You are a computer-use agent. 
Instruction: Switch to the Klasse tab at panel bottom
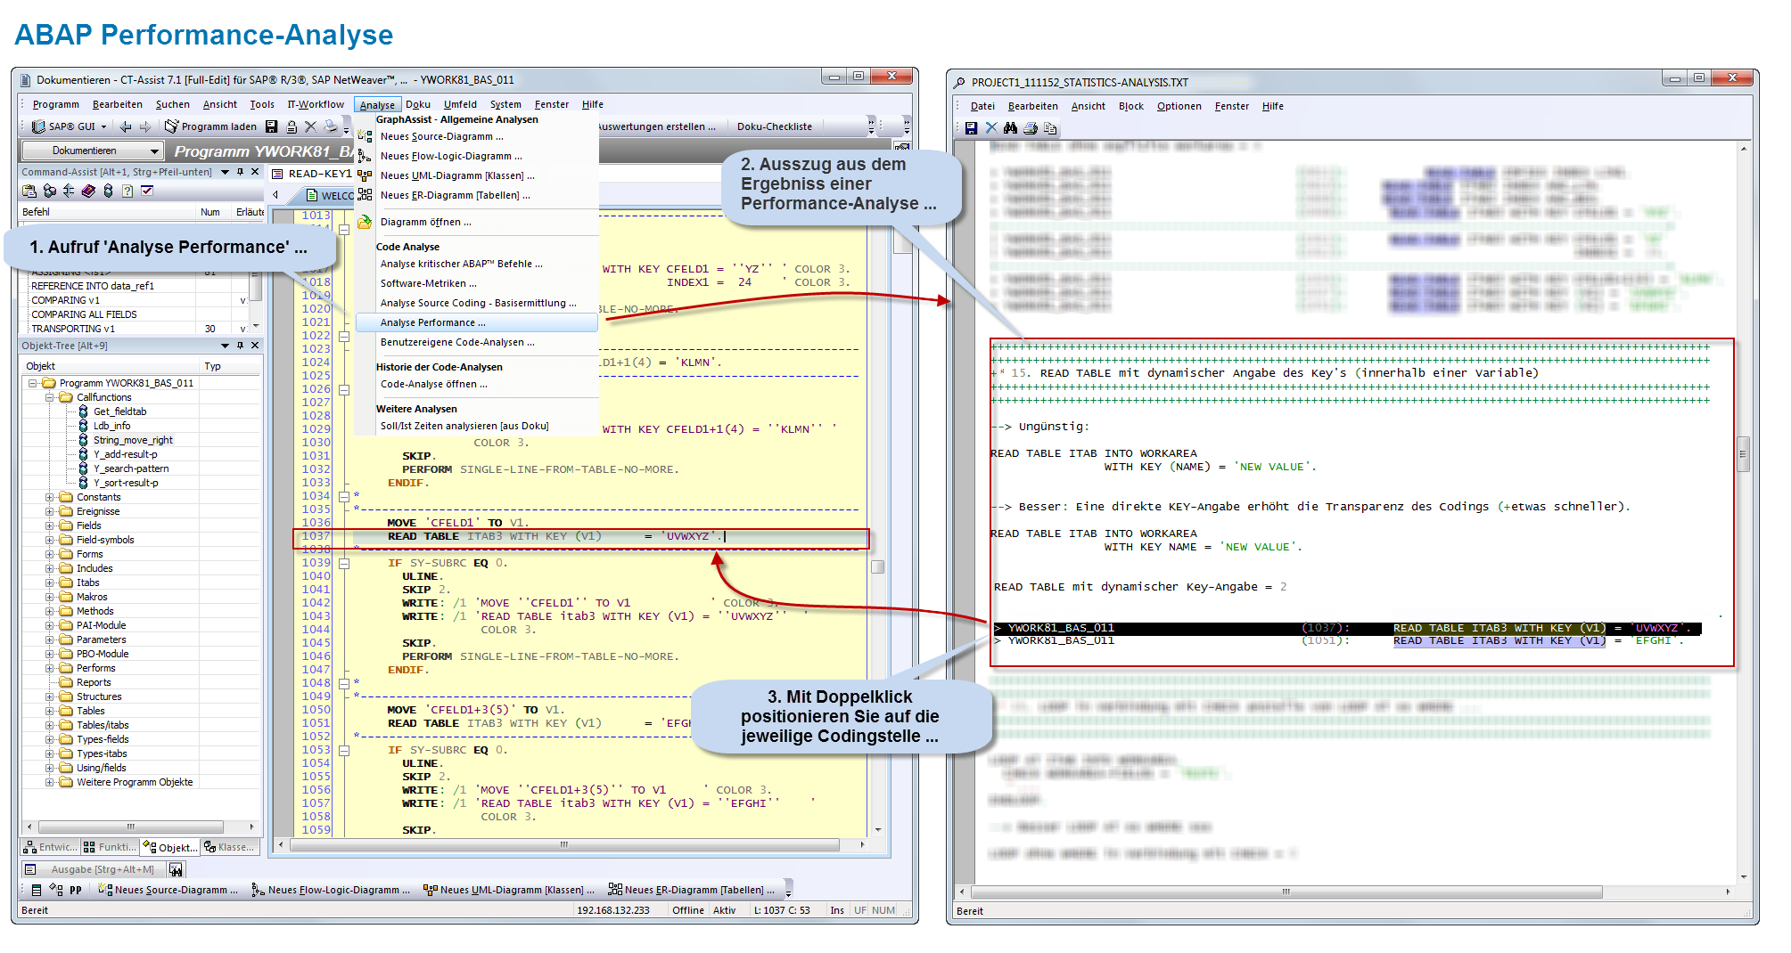(230, 848)
